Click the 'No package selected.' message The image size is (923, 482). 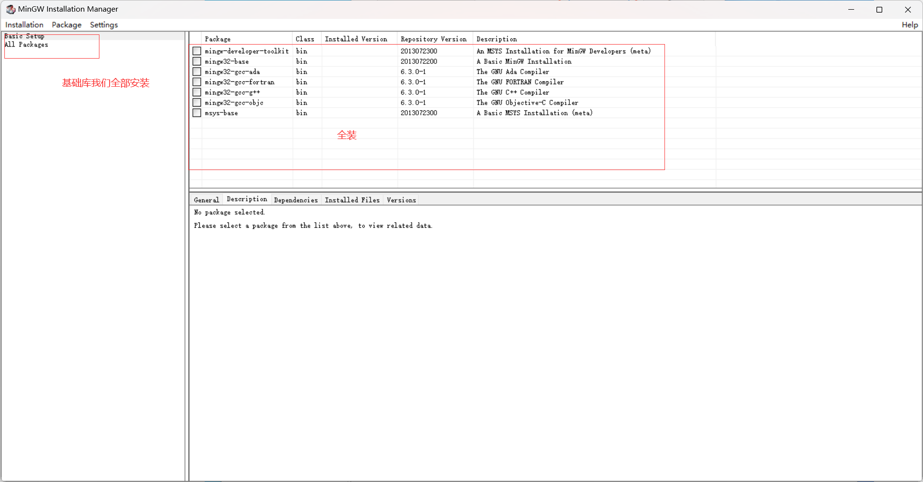229,212
